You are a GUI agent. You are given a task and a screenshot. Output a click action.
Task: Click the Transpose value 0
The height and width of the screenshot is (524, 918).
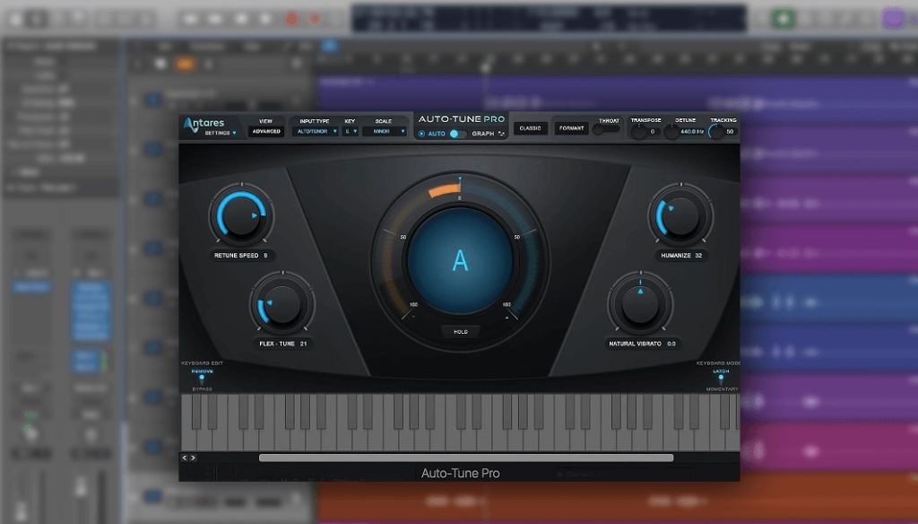pyautogui.click(x=653, y=132)
